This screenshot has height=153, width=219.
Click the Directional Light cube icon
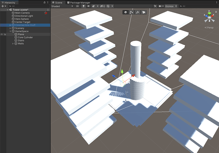[x=13, y=16]
